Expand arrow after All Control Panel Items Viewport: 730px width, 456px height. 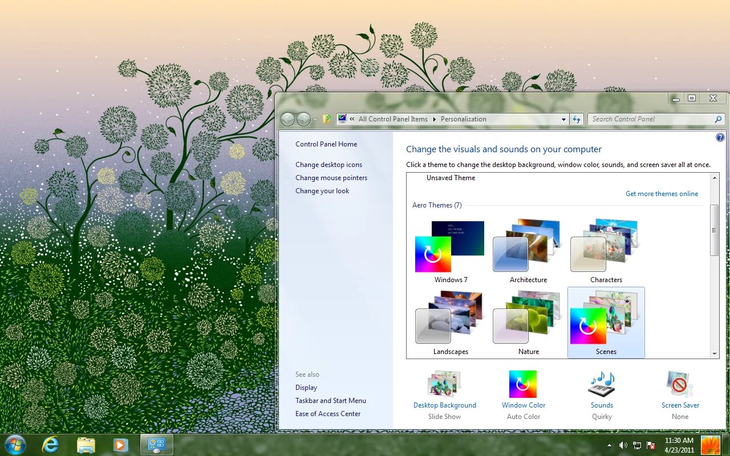[434, 119]
